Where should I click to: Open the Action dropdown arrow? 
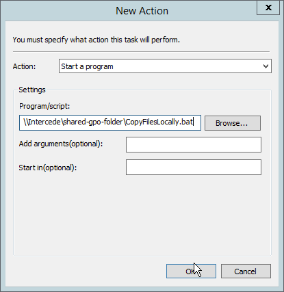tap(266, 66)
